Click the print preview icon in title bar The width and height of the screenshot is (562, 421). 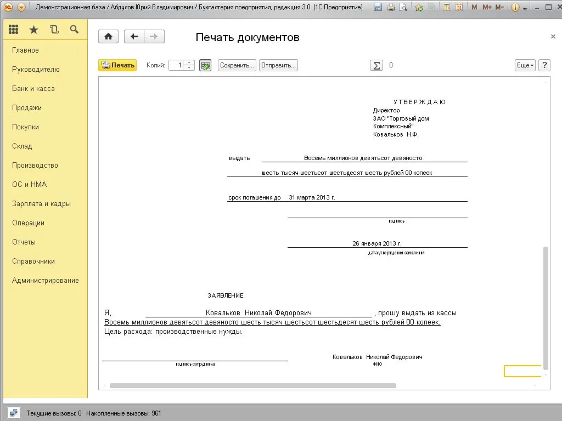coord(403,7)
